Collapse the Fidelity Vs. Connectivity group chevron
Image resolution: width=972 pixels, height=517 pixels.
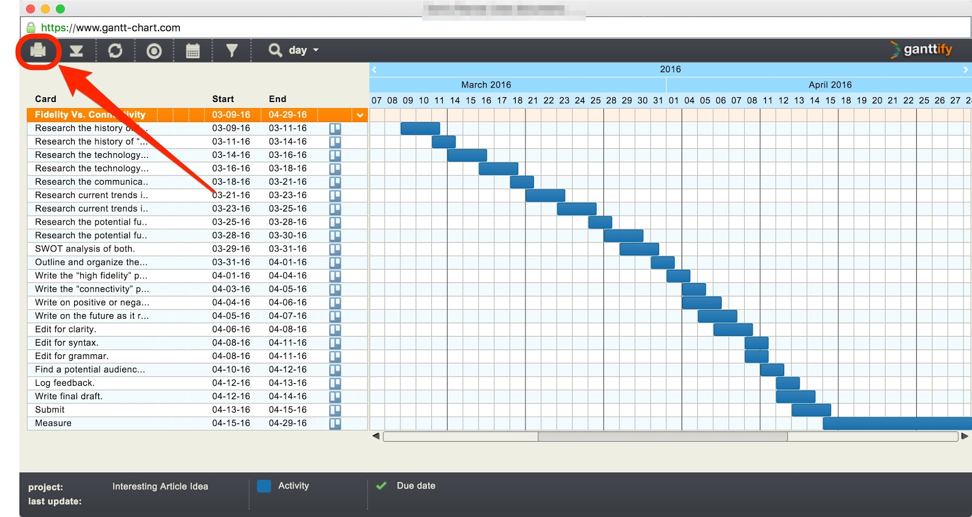pyautogui.click(x=360, y=115)
